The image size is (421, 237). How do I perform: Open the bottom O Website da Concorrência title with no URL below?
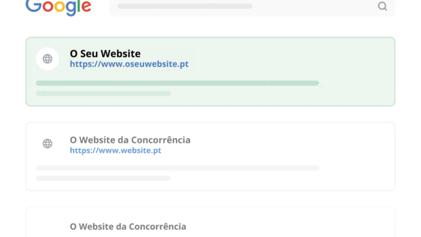coord(128,226)
